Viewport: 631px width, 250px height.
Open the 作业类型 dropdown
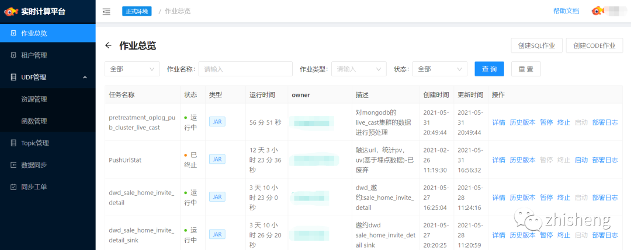click(x=359, y=69)
